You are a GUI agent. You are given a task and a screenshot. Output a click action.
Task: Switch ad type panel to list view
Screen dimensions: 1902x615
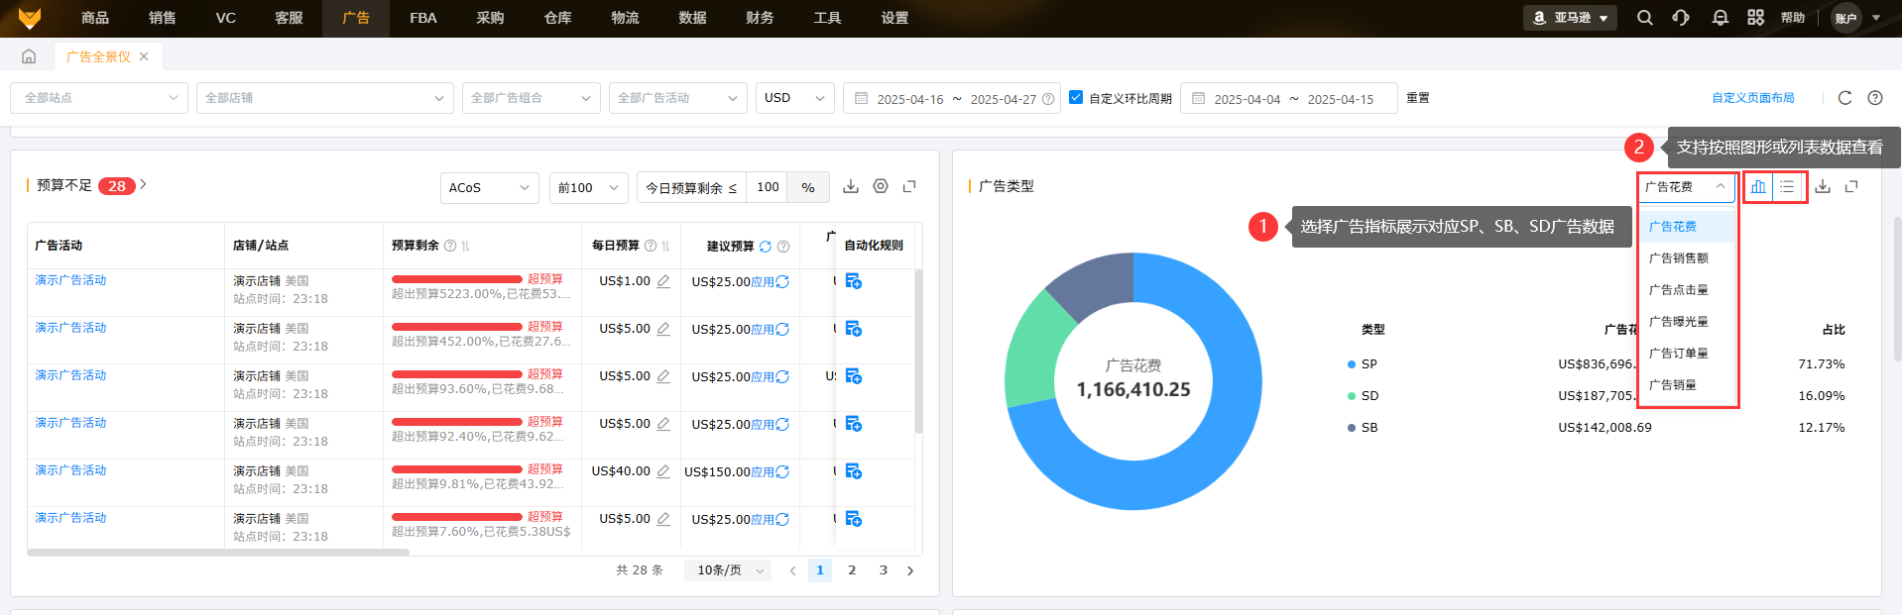tap(1787, 186)
